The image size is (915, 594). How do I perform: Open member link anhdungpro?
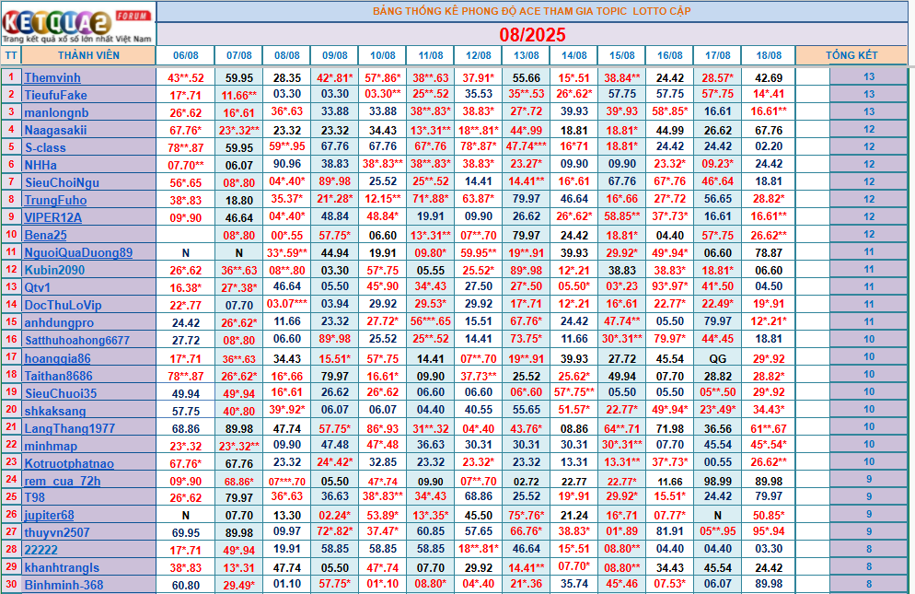pos(59,322)
